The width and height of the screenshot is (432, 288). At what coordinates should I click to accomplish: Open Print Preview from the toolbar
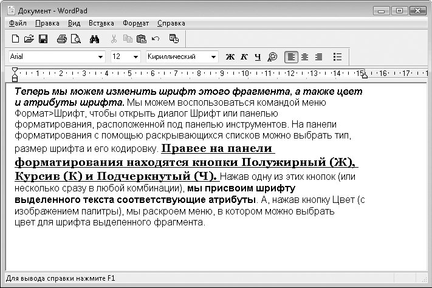pos(75,39)
